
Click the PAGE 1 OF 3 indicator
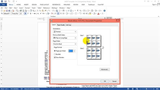(x=4, y=89)
